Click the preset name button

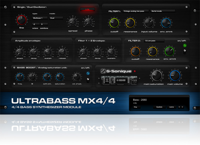(171, 107)
